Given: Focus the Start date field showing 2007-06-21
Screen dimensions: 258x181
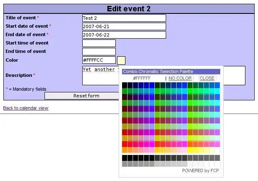Looking at the screenshot, I should [124, 26].
